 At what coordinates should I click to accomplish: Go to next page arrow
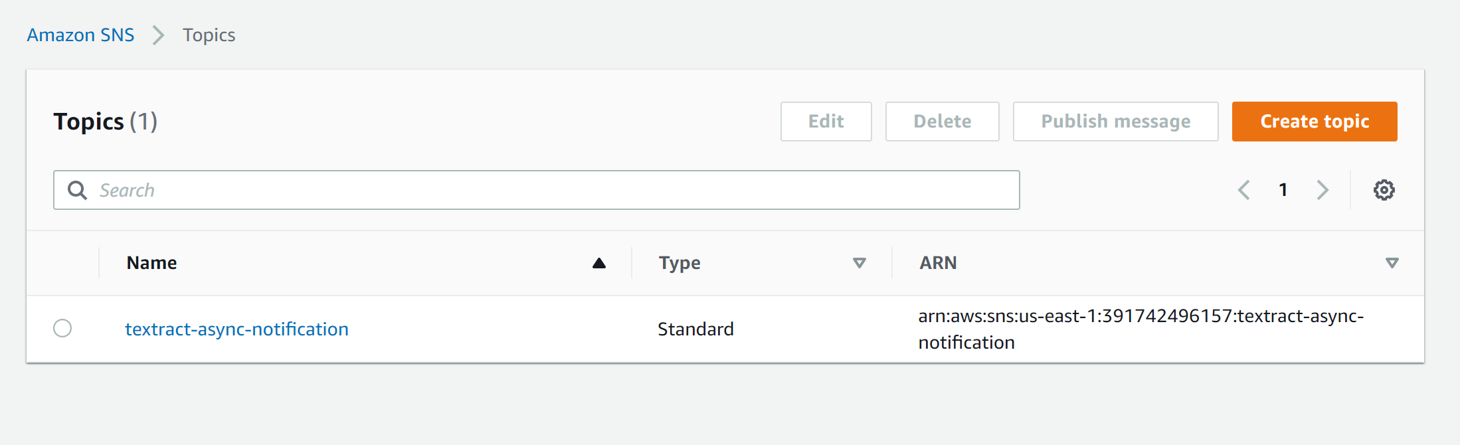click(1323, 190)
